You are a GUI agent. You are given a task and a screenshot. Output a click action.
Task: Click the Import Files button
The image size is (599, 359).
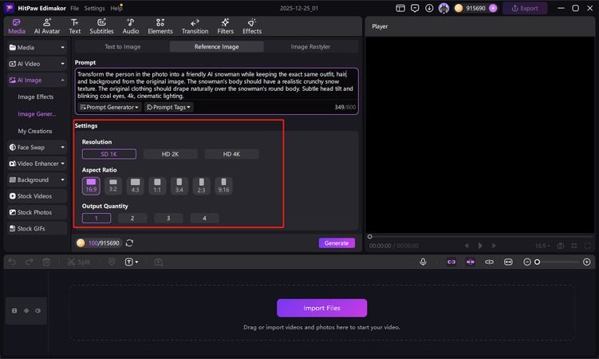tap(321, 308)
